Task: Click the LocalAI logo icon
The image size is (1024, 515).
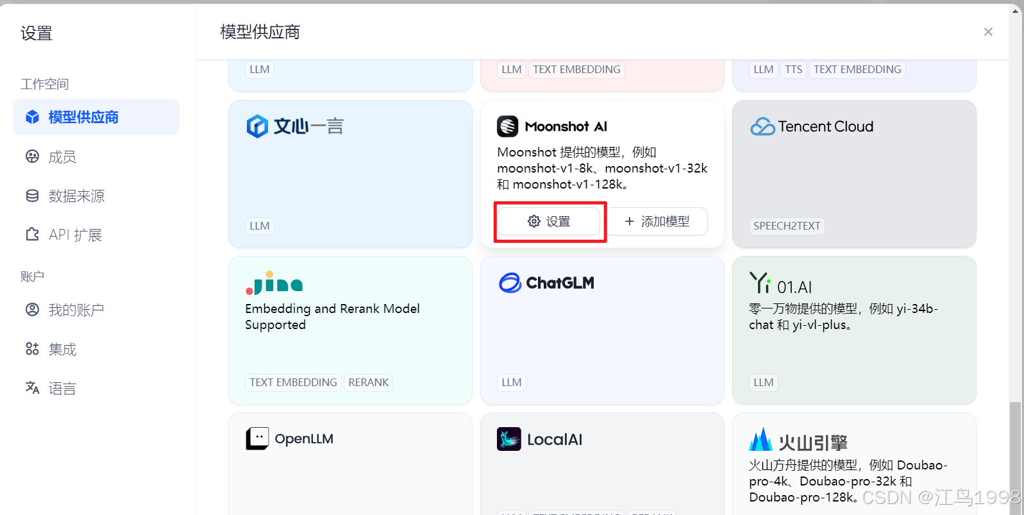Action: [x=508, y=439]
